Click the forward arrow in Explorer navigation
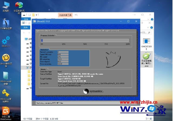Viewport: 173px width, 121px height. (29, 33)
